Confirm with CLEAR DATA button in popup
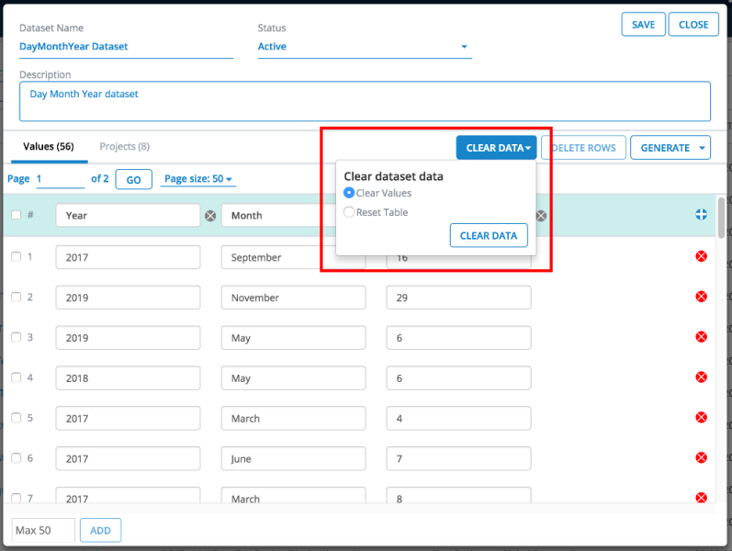The width and height of the screenshot is (732, 551). click(x=489, y=236)
